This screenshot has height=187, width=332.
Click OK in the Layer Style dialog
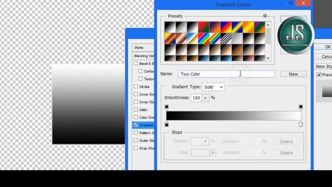point(323,47)
